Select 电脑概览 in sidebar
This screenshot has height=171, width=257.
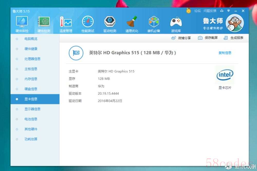(x=35, y=39)
